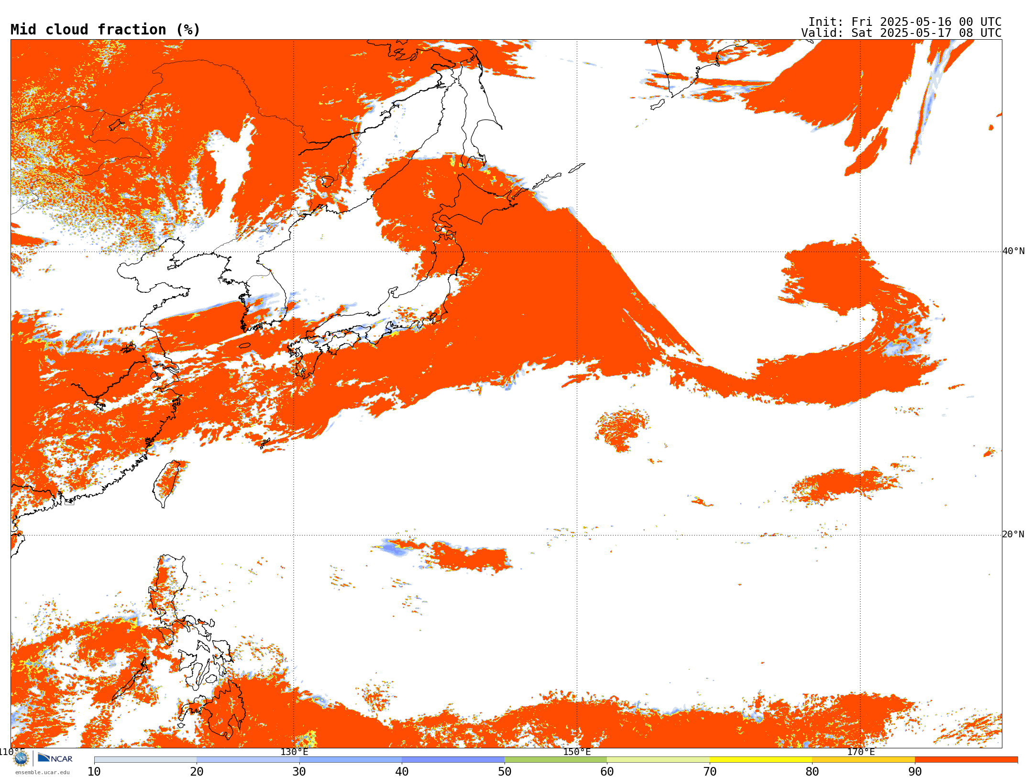This screenshot has width=1033, height=778.
Task: Click the 60-70 pale yellow colorbar segment
Action: tap(658, 760)
